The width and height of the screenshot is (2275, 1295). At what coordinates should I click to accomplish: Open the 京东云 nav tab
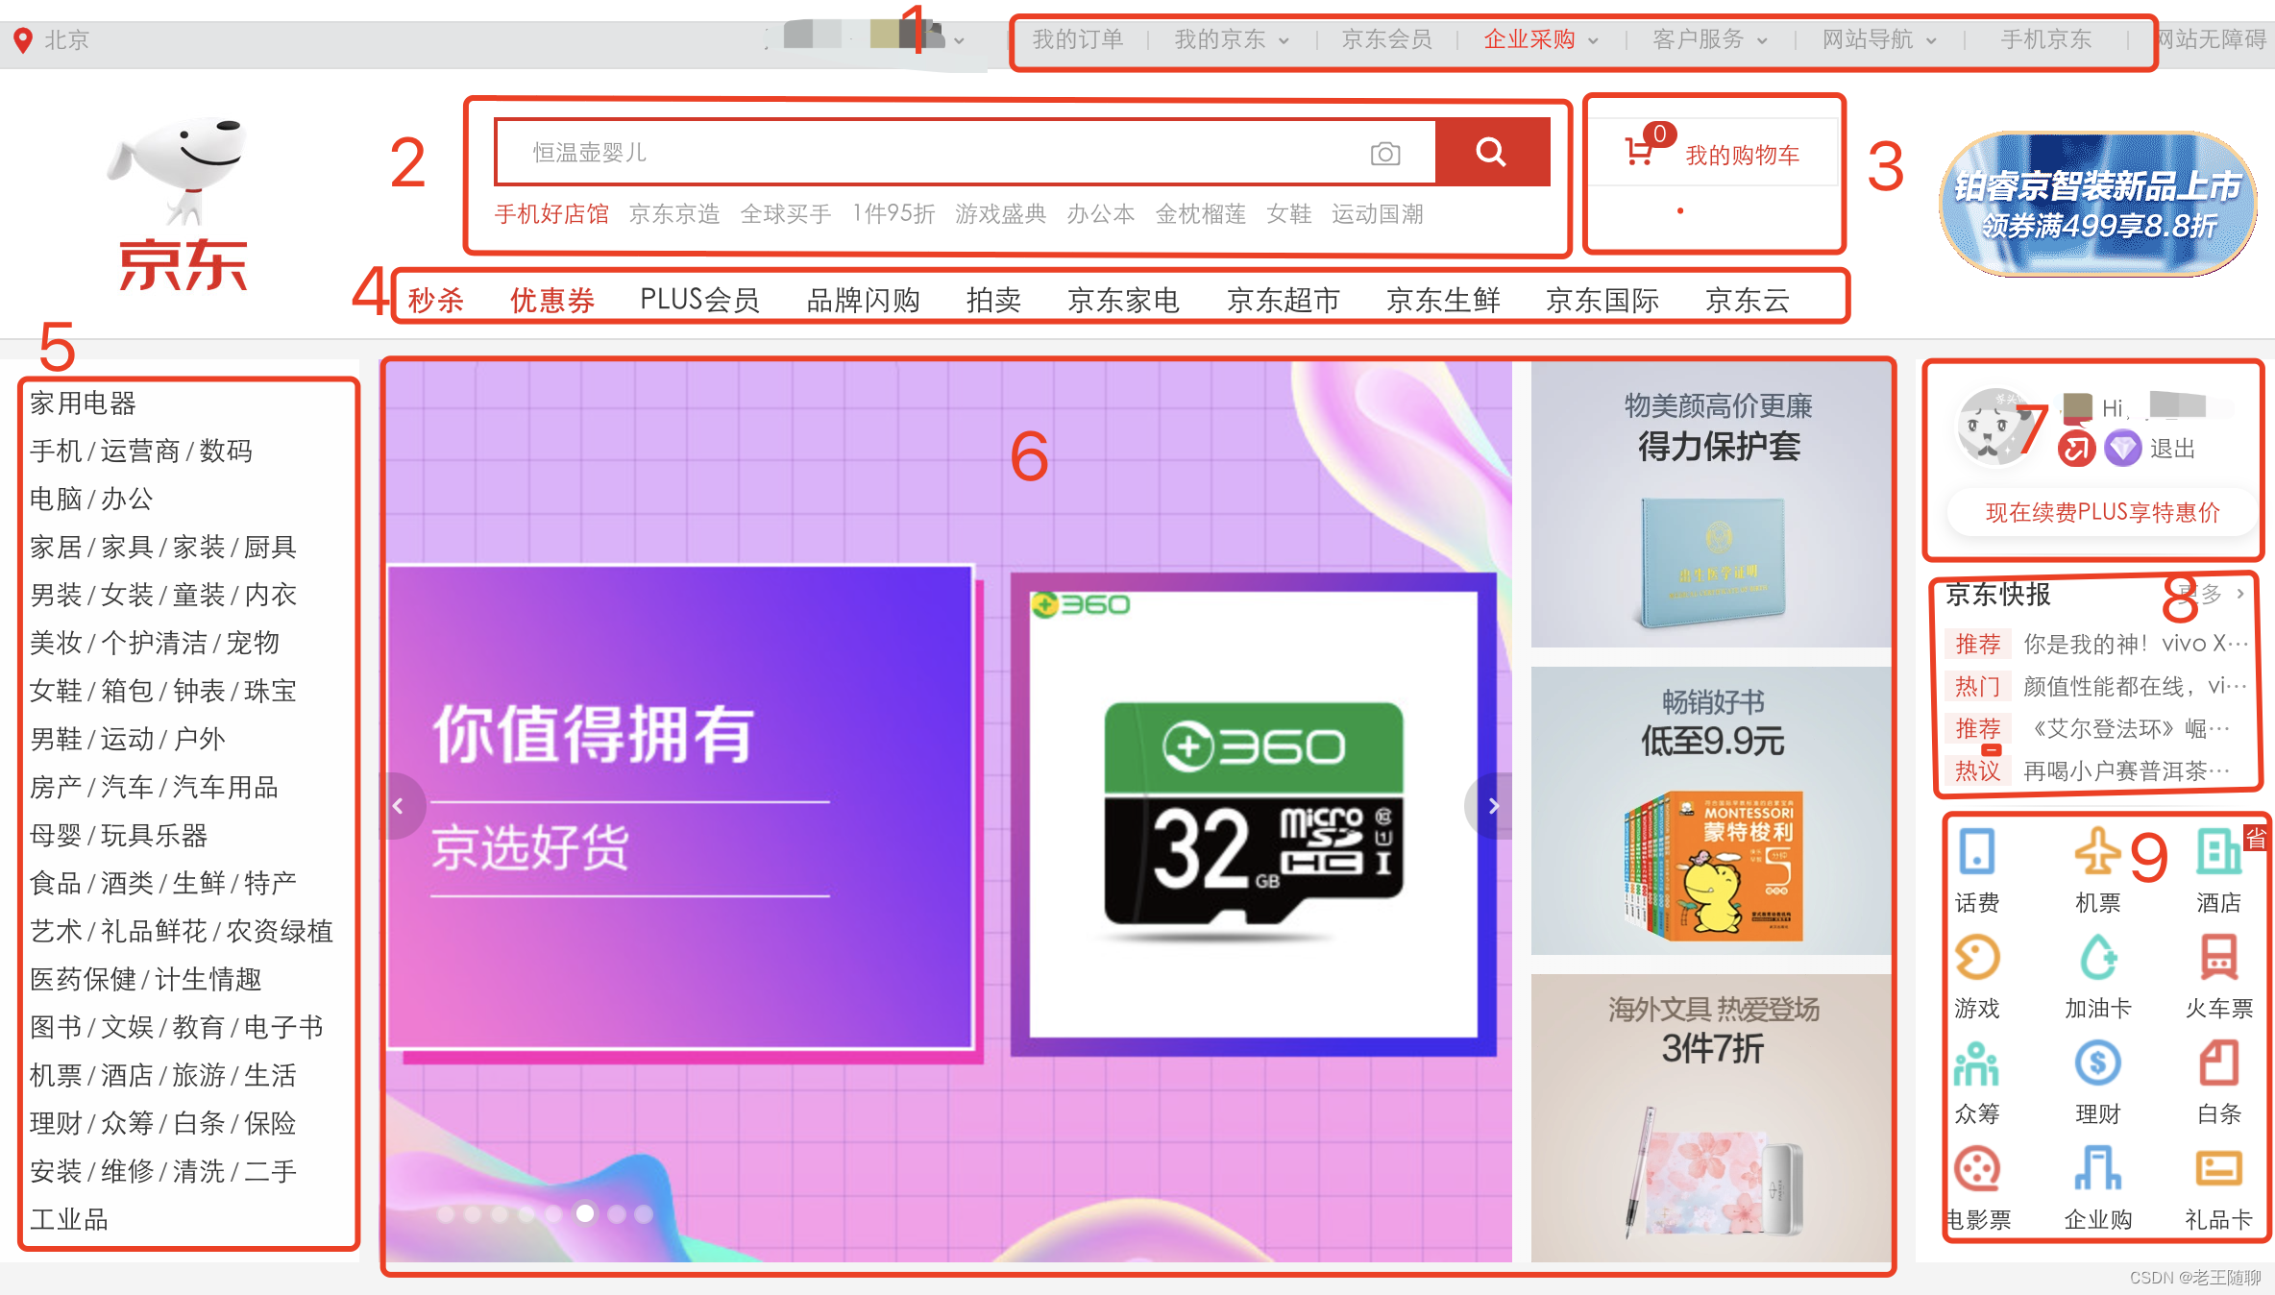(x=1748, y=300)
